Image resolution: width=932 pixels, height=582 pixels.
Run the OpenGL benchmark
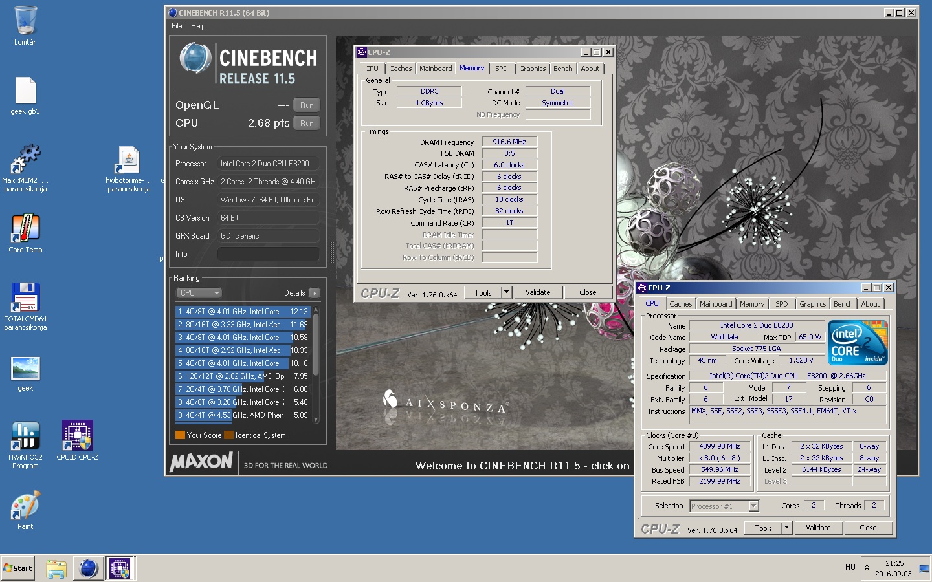click(x=307, y=105)
